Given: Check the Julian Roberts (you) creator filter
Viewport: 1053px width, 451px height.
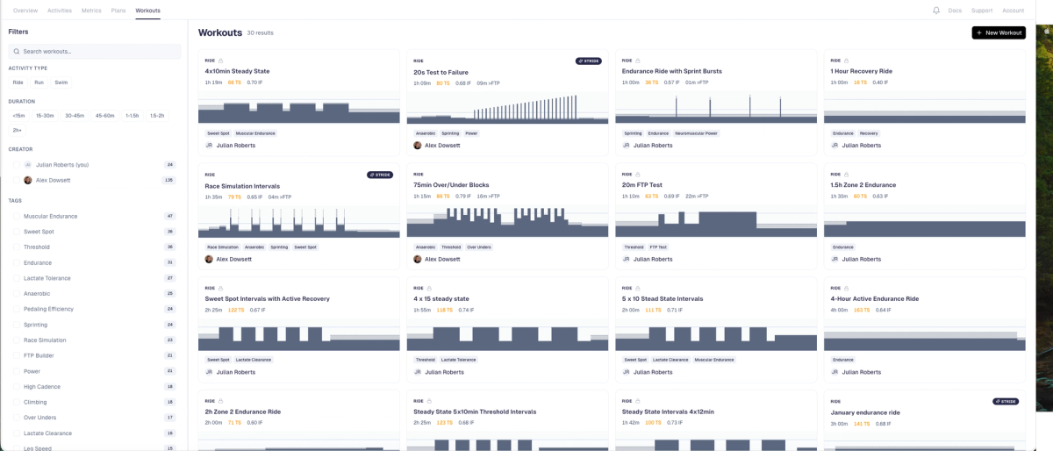Looking at the screenshot, I should [x=16, y=165].
